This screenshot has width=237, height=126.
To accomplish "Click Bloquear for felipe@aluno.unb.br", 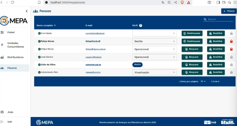I will [x=192, y=49].
